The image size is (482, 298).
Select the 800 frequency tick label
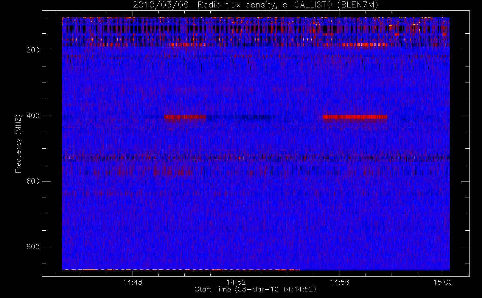pyautogui.click(x=33, y=247)
